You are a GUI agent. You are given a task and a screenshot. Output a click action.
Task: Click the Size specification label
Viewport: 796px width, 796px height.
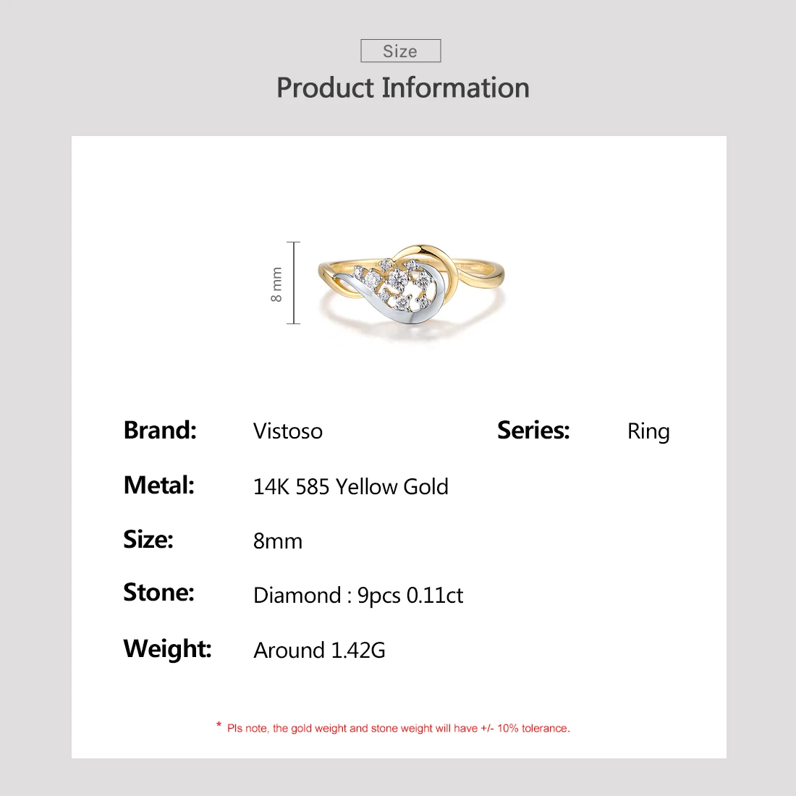pyautogui.click(x=148, y=539)
